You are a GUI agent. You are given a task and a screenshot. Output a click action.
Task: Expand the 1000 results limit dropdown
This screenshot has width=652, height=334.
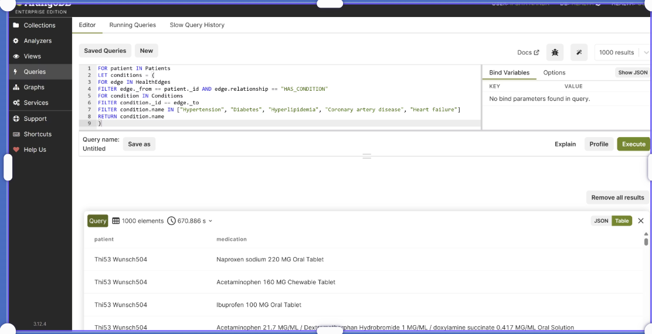[x=646, y=52]
